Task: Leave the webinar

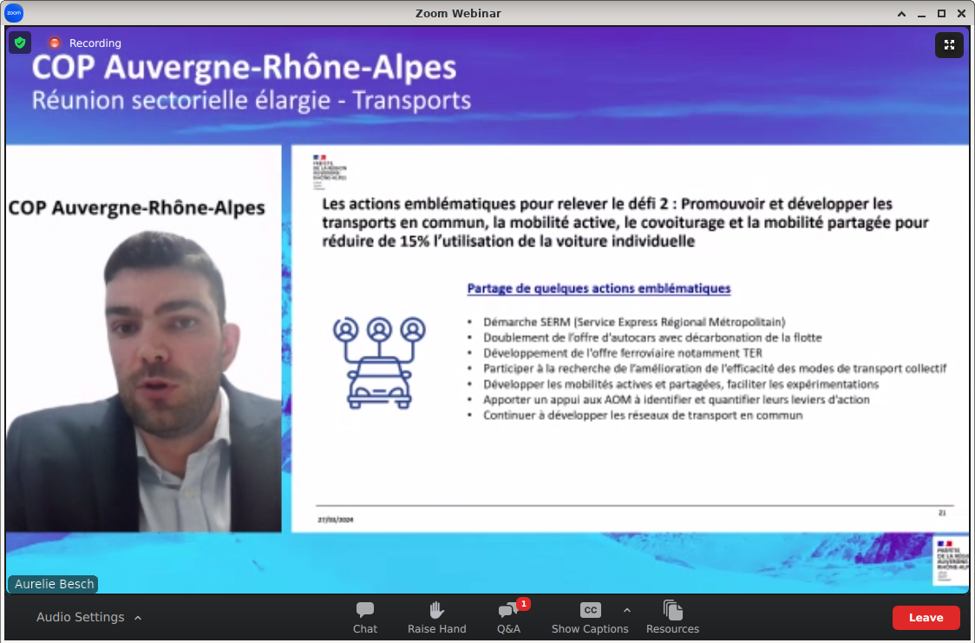Action: [x=926, y=618]
